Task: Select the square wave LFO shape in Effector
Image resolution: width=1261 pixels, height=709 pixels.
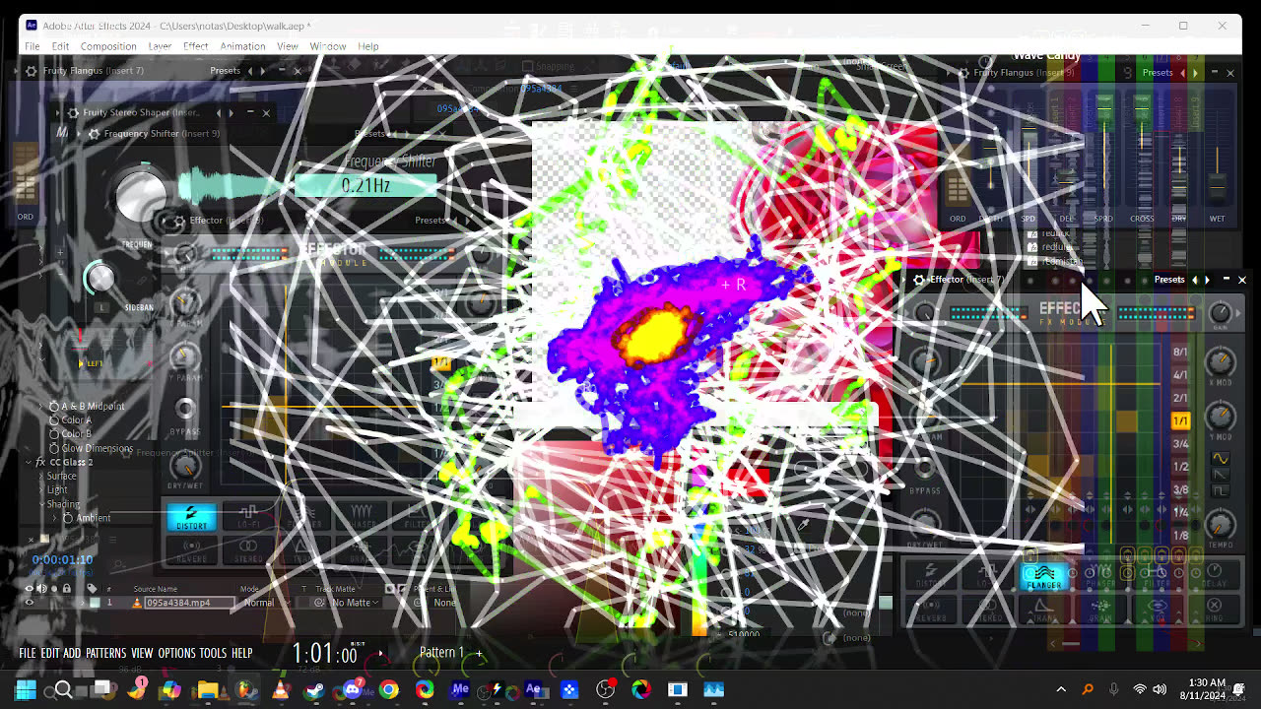Action: [x=1220, y=490]
